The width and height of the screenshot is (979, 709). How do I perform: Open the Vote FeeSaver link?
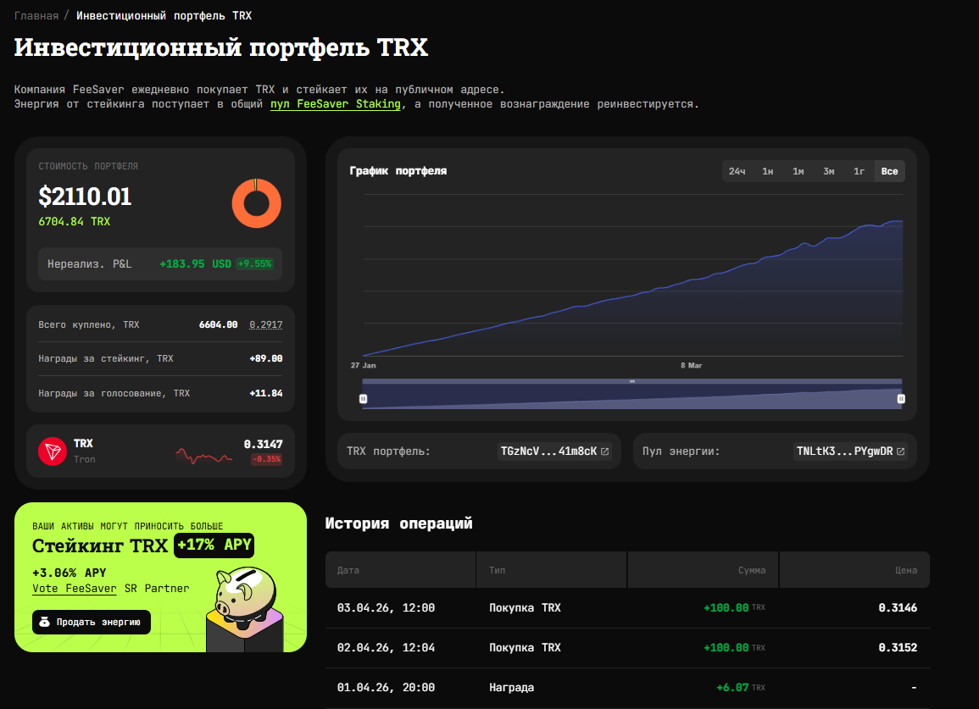[x=75, y=588]
